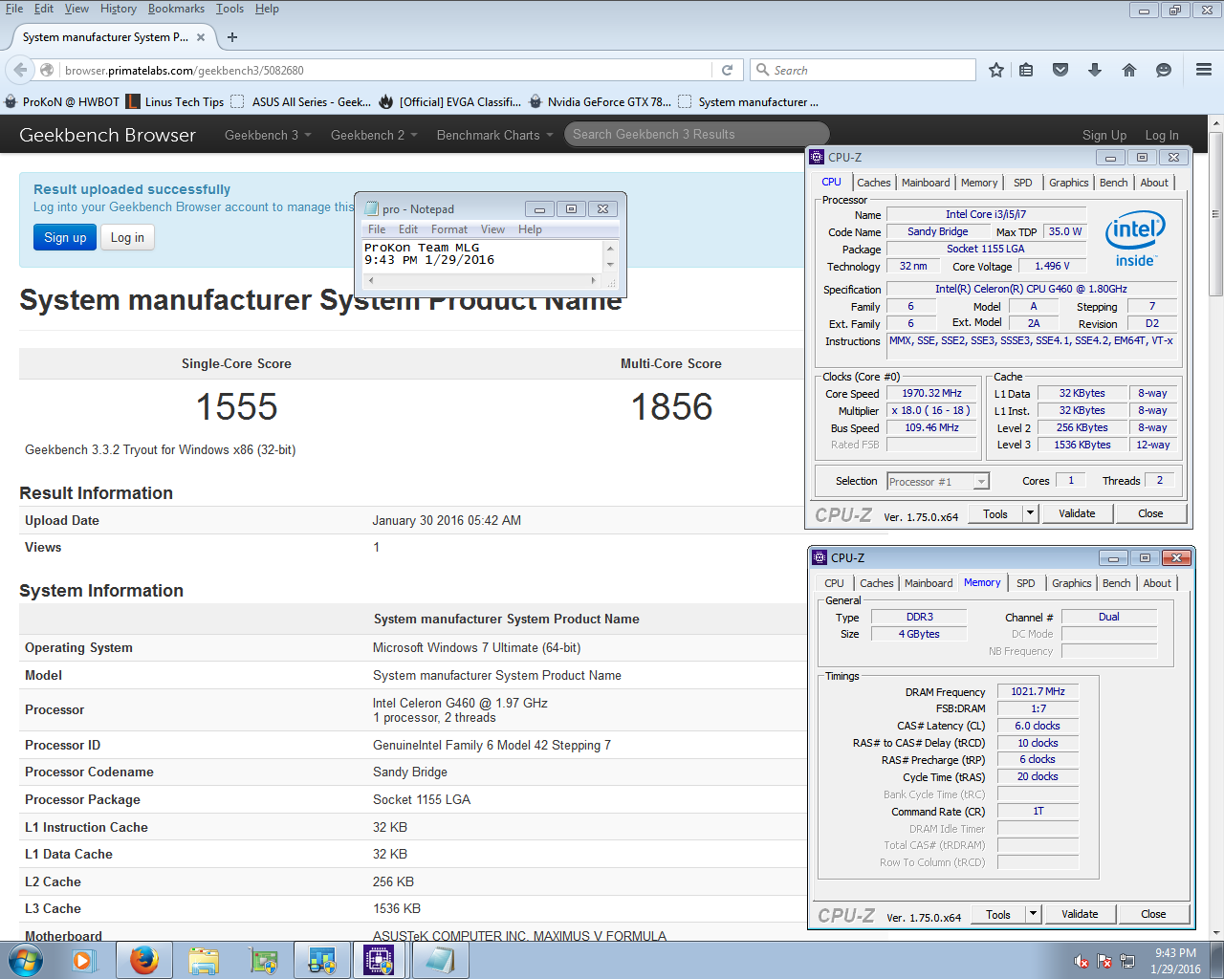The width and height of the screenshot is (1224, 979).
Task: Click the Log in button in banner
Action: coord(127,238)
